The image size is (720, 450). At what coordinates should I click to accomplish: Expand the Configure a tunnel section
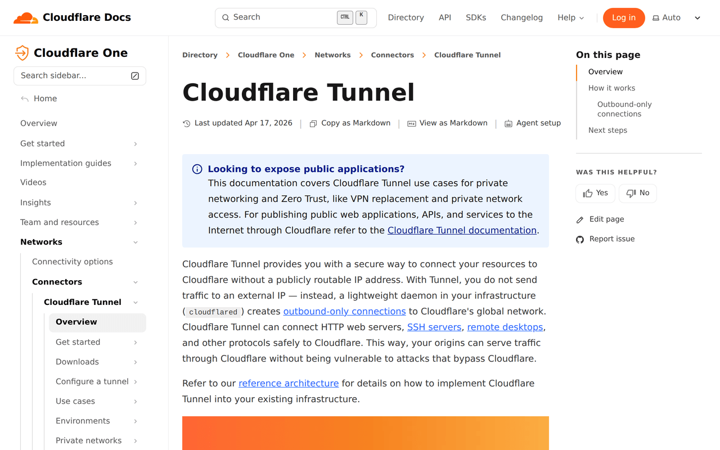136,382
